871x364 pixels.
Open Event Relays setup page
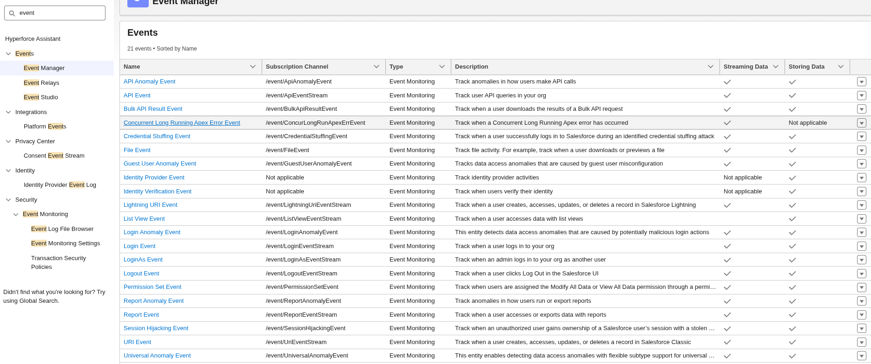[41, 83]
